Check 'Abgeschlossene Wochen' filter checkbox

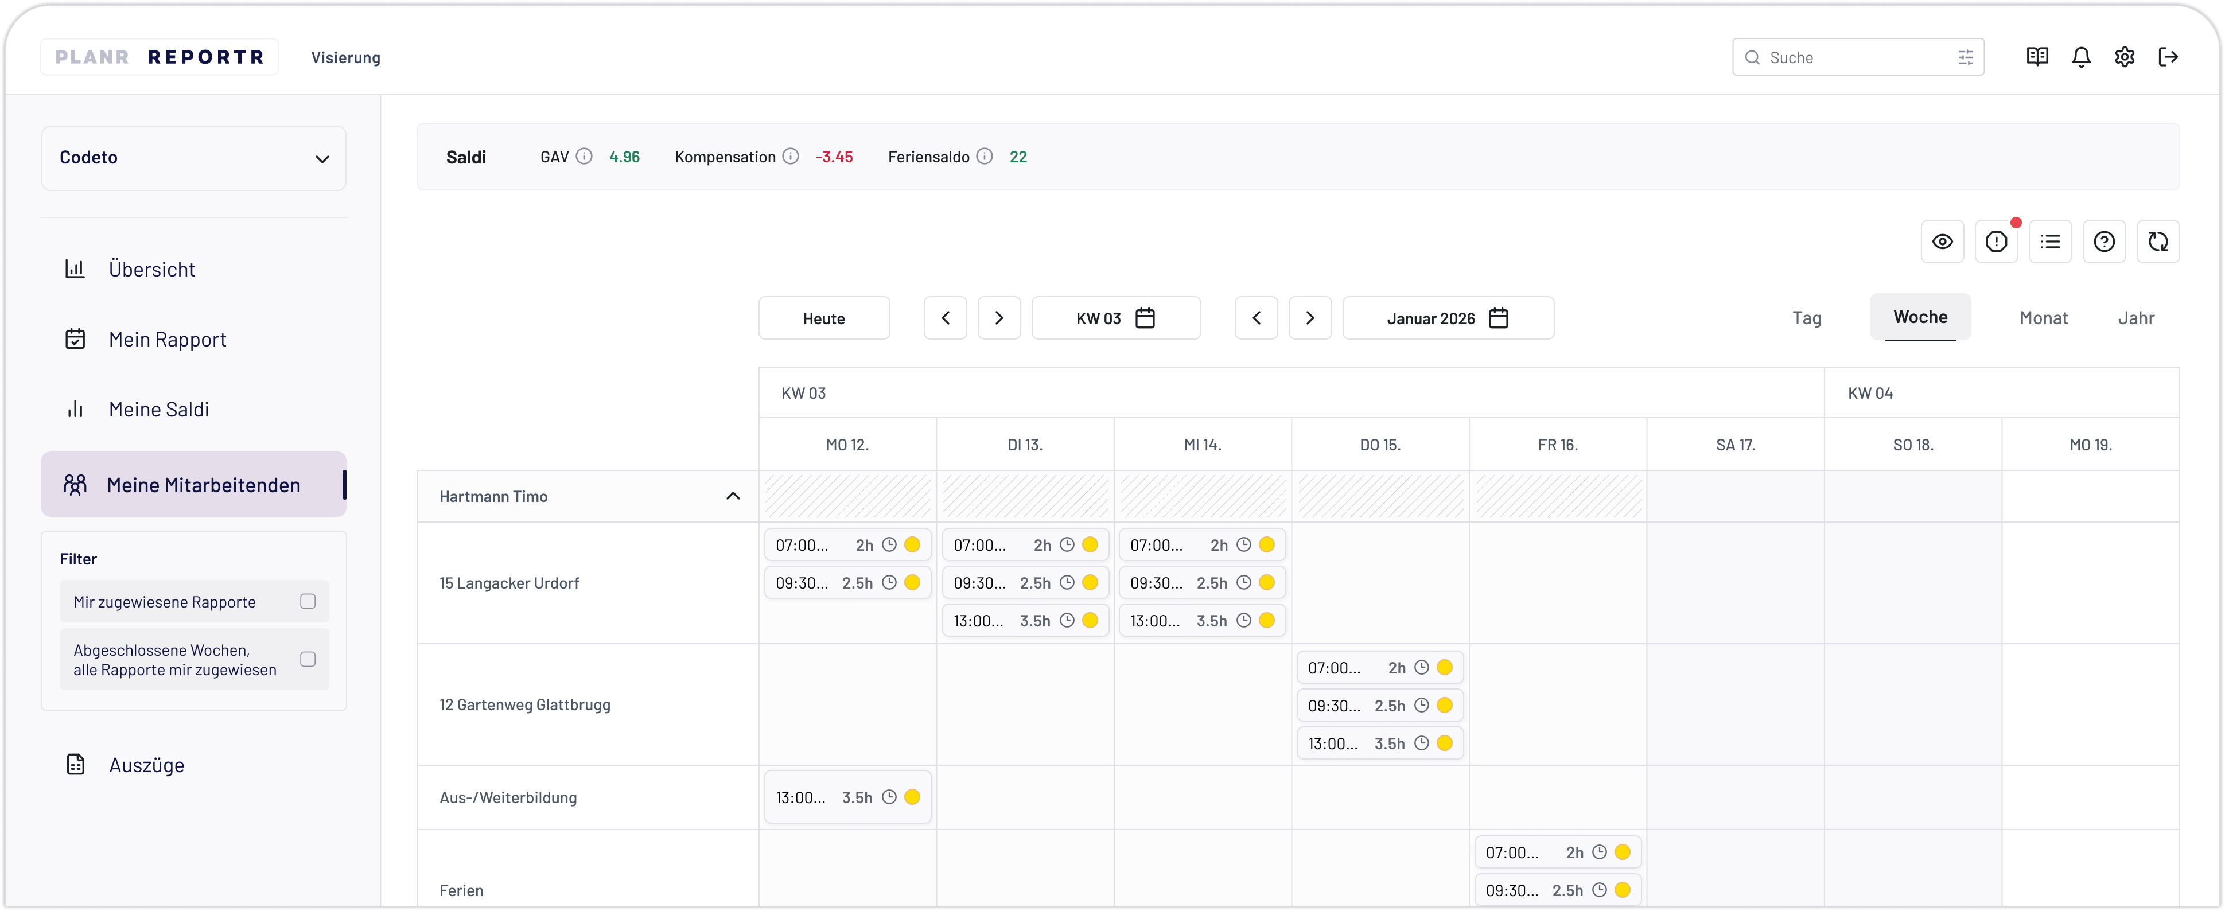tap(308, 659)
